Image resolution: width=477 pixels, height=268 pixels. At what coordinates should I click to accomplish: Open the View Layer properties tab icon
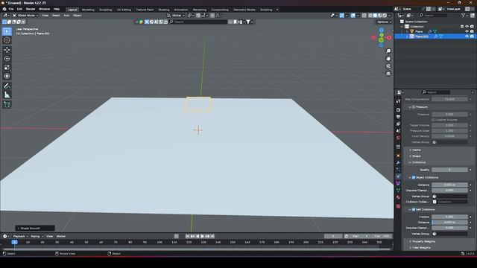[x=398, y=124]
